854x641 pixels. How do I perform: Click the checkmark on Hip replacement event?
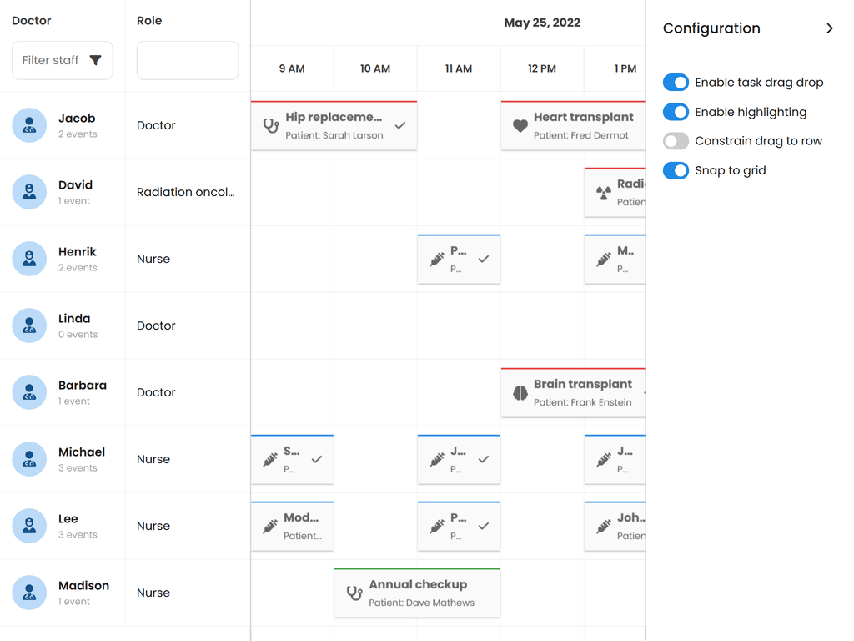pos(400,125)
